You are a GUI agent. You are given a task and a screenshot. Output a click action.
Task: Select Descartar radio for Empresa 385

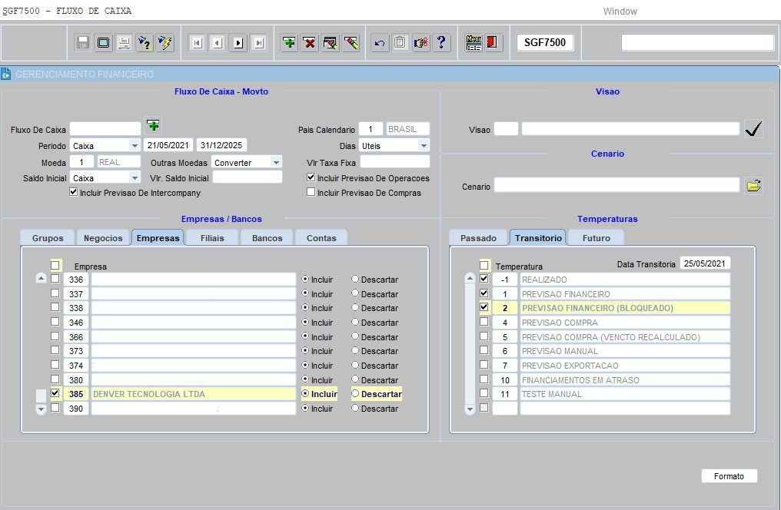click(355, 393)
